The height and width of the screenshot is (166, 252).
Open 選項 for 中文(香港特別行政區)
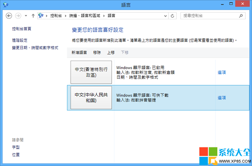(222, 72)
